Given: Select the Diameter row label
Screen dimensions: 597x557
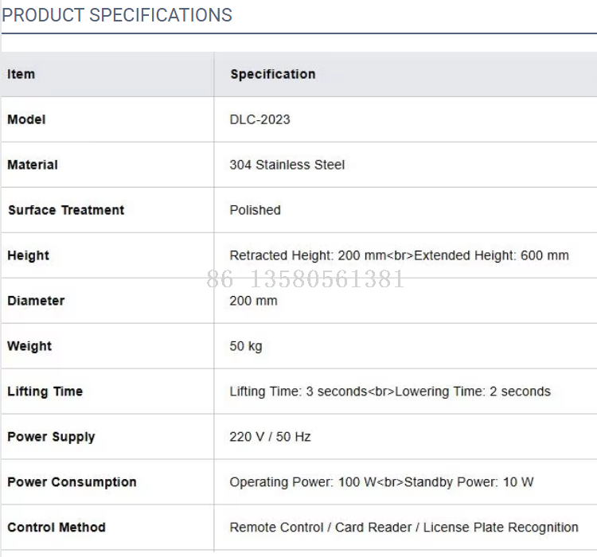Looking at the screenshot, I should 36,301.
